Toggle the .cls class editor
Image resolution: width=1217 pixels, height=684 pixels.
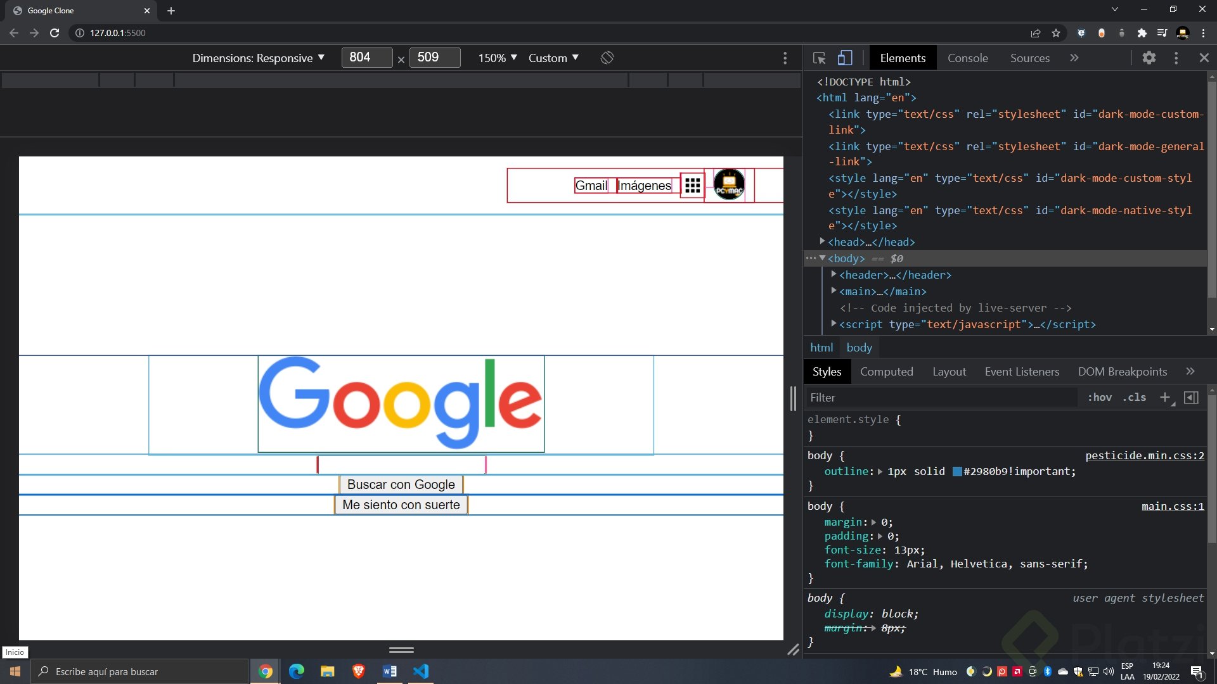pos(1134,398)
